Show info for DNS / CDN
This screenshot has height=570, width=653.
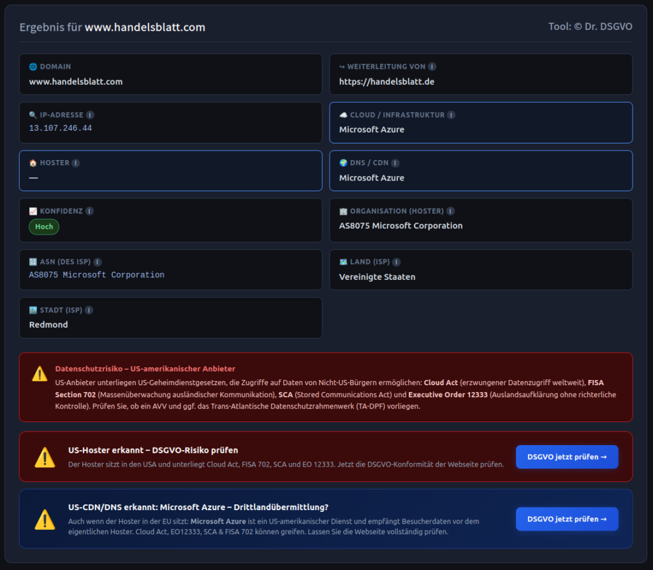click(395, 163)
